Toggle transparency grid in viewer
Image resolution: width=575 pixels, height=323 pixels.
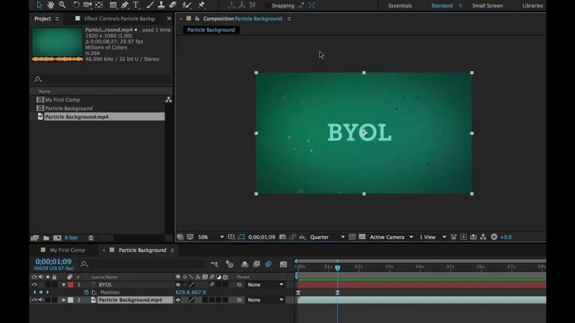[x=362, y=237]
